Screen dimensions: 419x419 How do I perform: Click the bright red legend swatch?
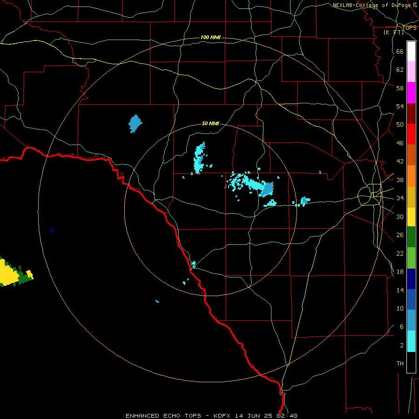pyautogui.click(x=411, y=134)
